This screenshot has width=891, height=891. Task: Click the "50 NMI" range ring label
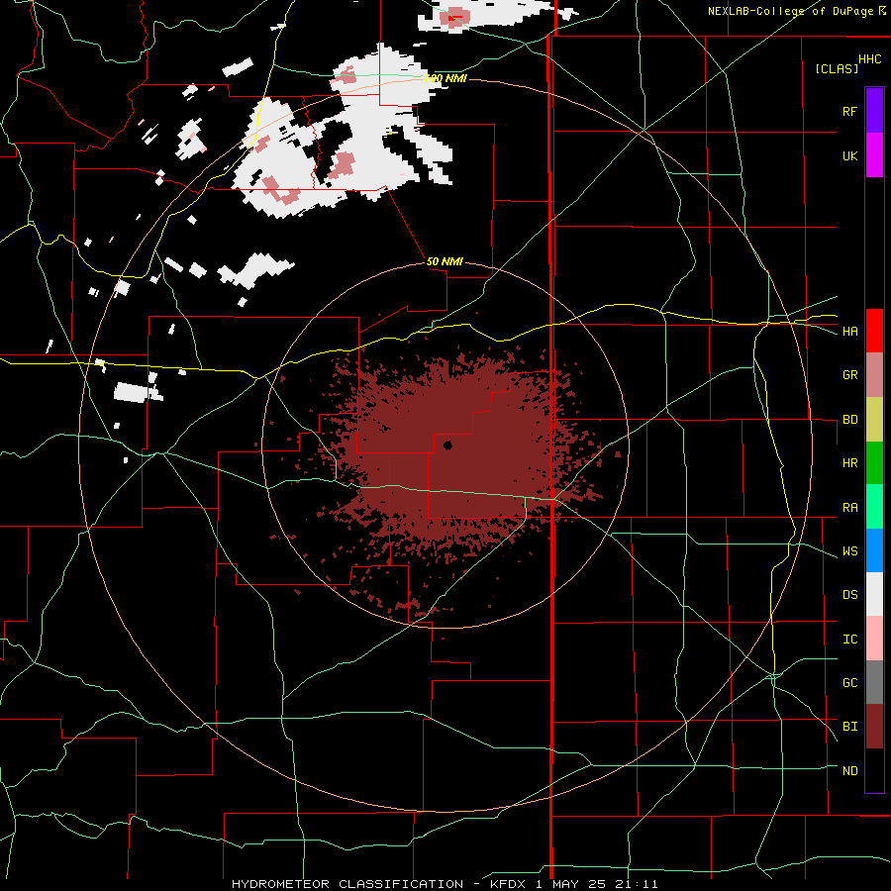tap(445, 261)
